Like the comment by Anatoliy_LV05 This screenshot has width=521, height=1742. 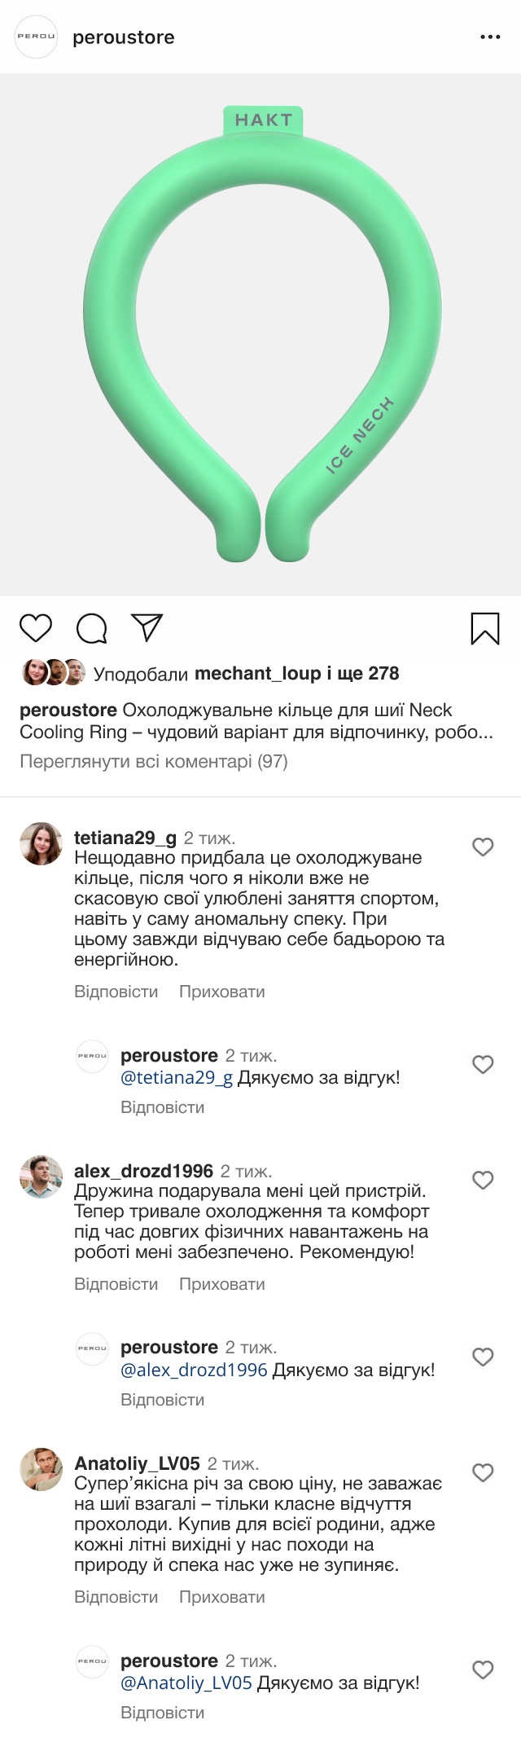pyautogui.click(x=483, y=1472)
